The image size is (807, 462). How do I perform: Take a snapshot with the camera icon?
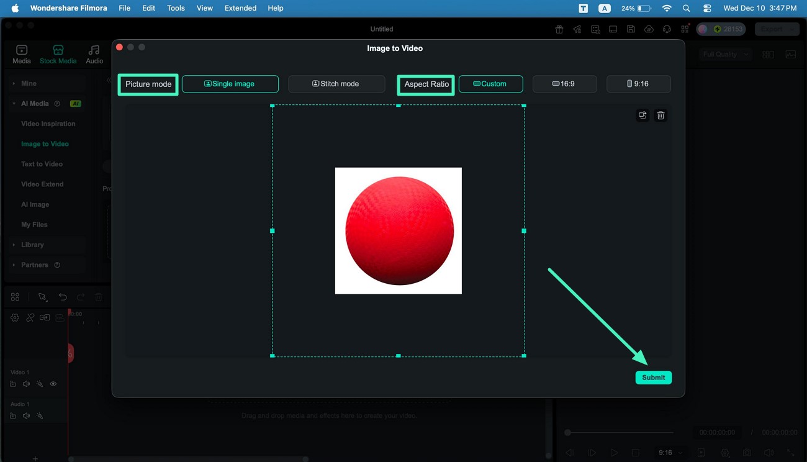click(747, 453)
